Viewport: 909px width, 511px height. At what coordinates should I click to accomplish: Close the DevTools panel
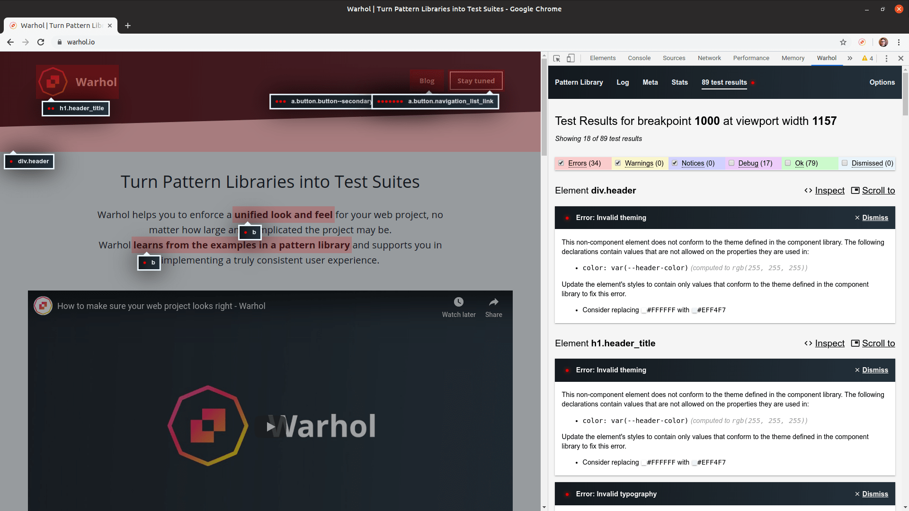click(x=901, y=58)
